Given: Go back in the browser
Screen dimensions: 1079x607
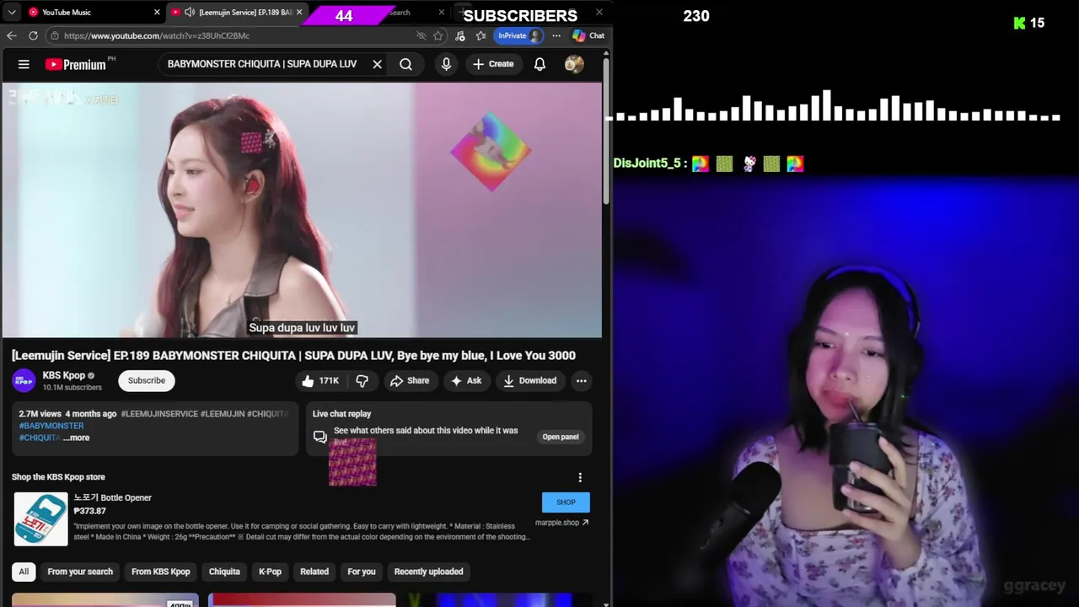Looking at the screenshot, I should pos(11,35).
